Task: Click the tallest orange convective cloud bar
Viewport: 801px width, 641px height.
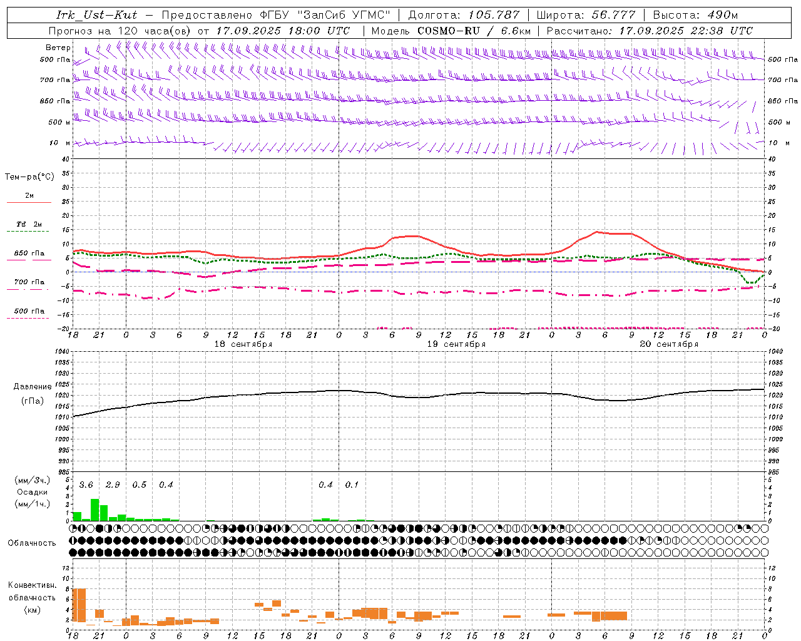Action: tap(79, 605)
